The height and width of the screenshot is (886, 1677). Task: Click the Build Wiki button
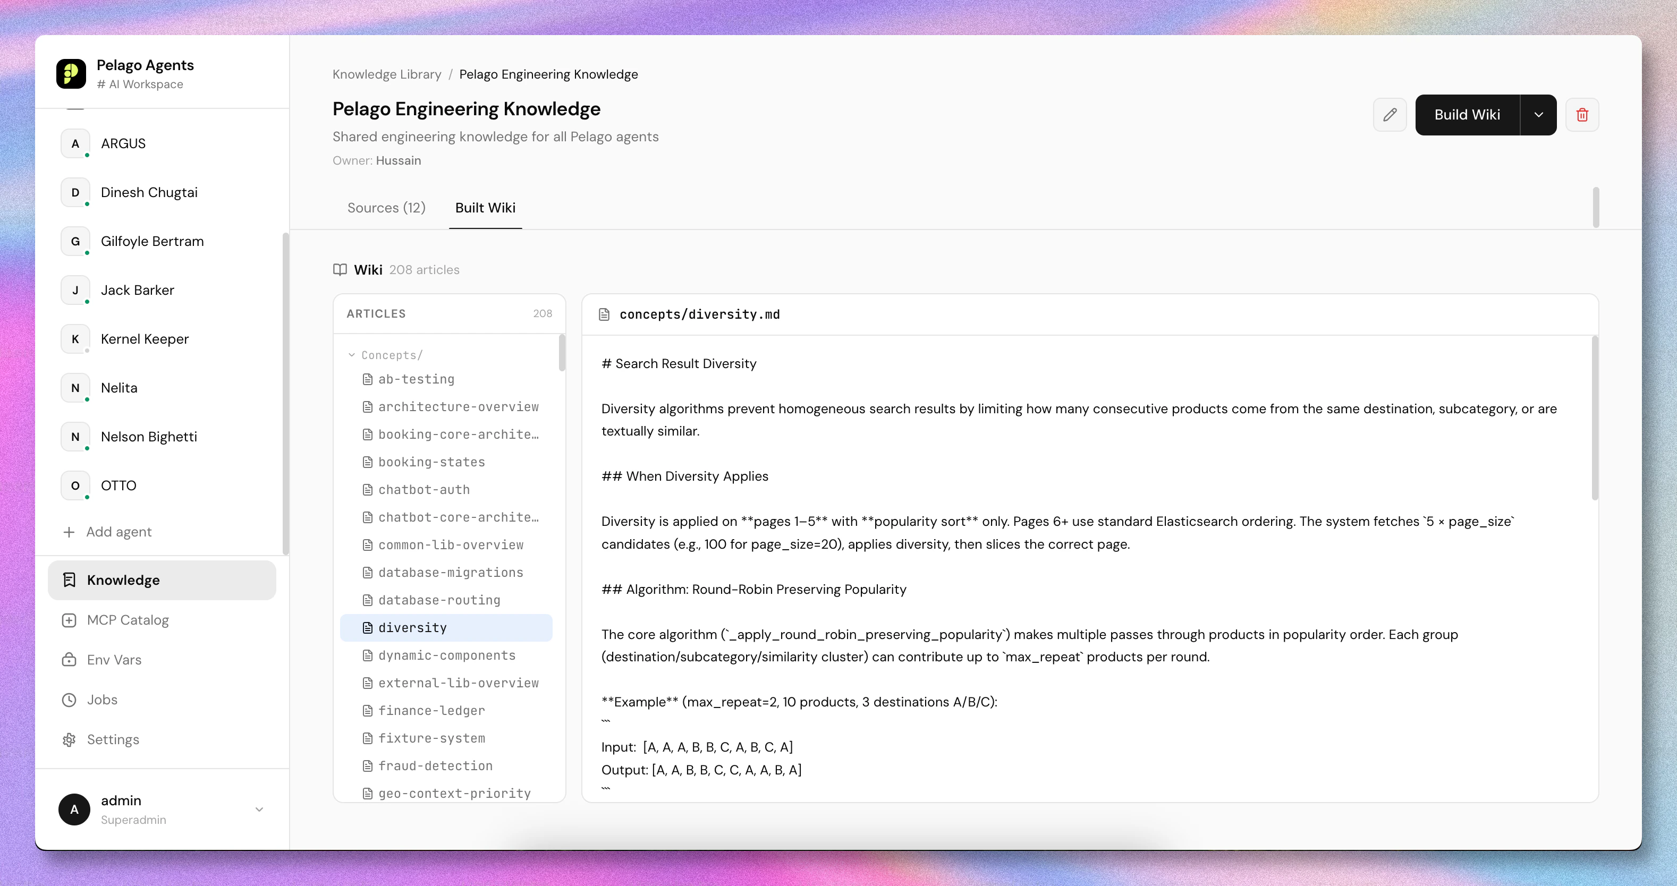[x=1467, y=115]
